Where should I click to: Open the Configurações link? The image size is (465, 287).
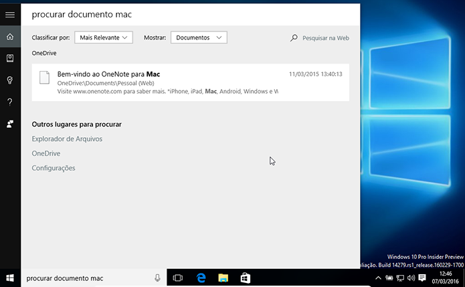54,168
